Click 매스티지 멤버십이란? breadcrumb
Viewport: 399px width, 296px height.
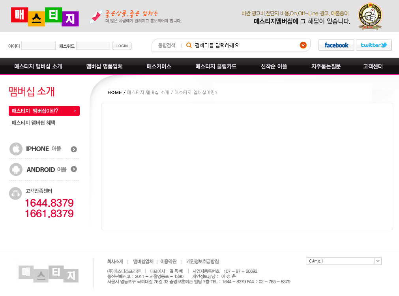196,92
